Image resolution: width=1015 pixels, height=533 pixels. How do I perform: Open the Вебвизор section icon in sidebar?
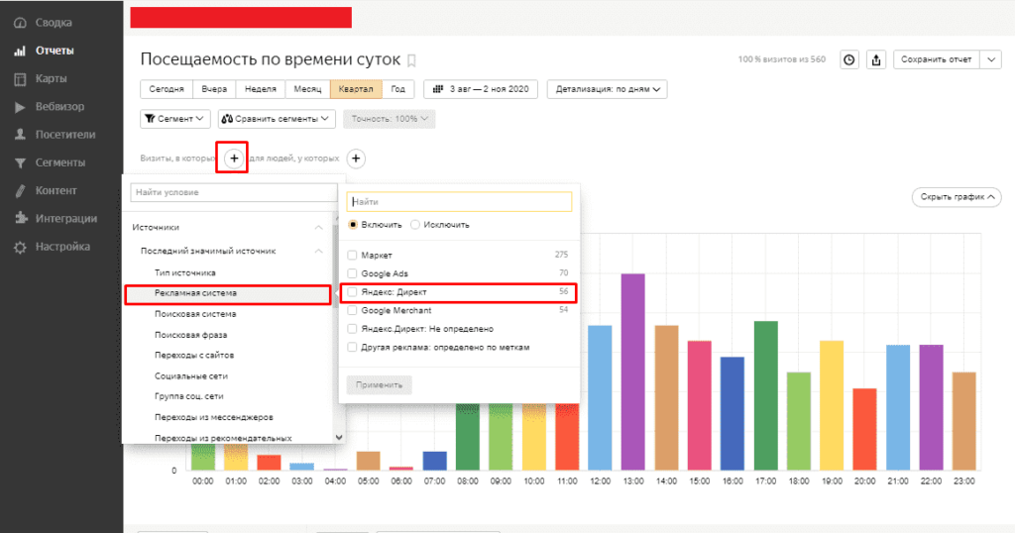pos(20,106)
